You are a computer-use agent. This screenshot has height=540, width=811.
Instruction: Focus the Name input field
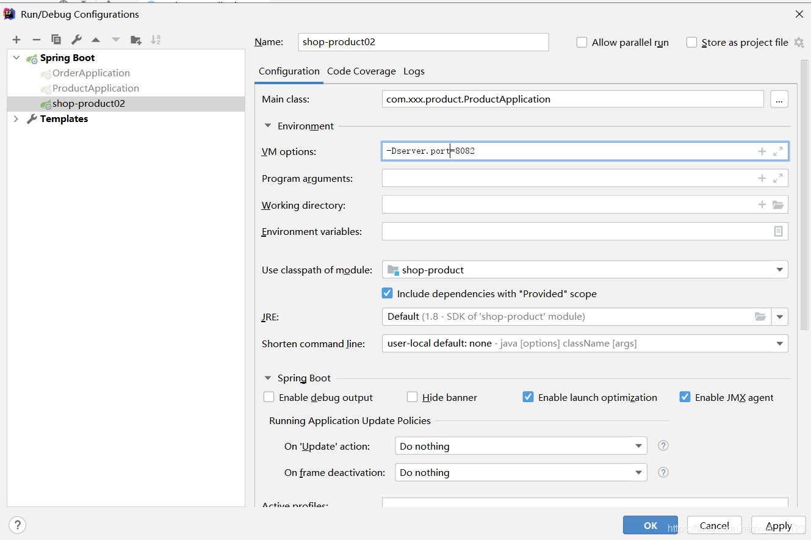[424, 42]
